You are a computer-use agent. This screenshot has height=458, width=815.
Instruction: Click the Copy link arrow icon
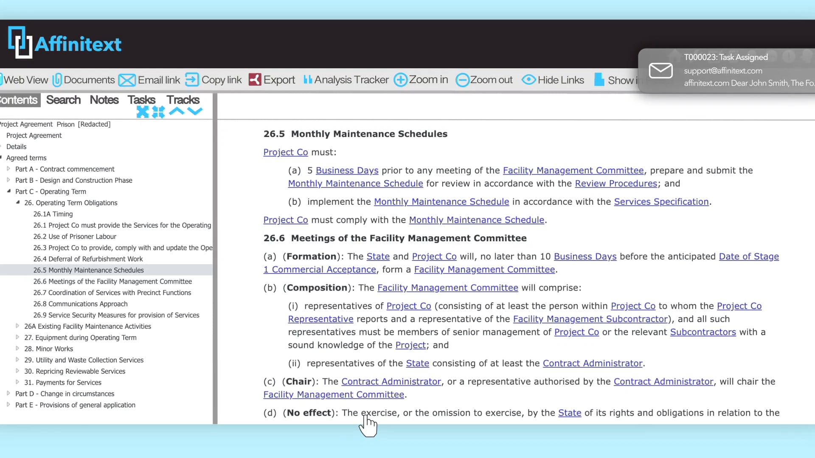[192, 80]
